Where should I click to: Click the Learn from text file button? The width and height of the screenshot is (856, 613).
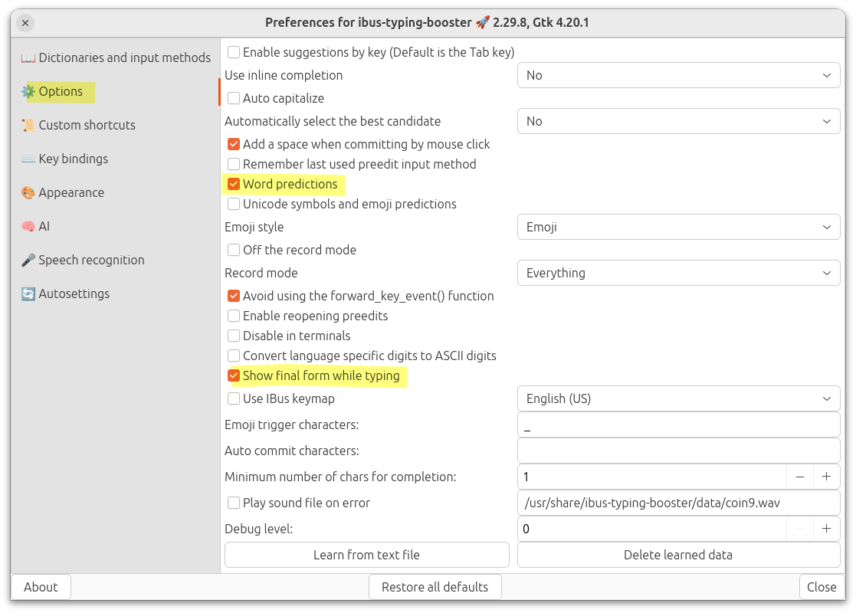pyautogui.click(x=366, y=555)
